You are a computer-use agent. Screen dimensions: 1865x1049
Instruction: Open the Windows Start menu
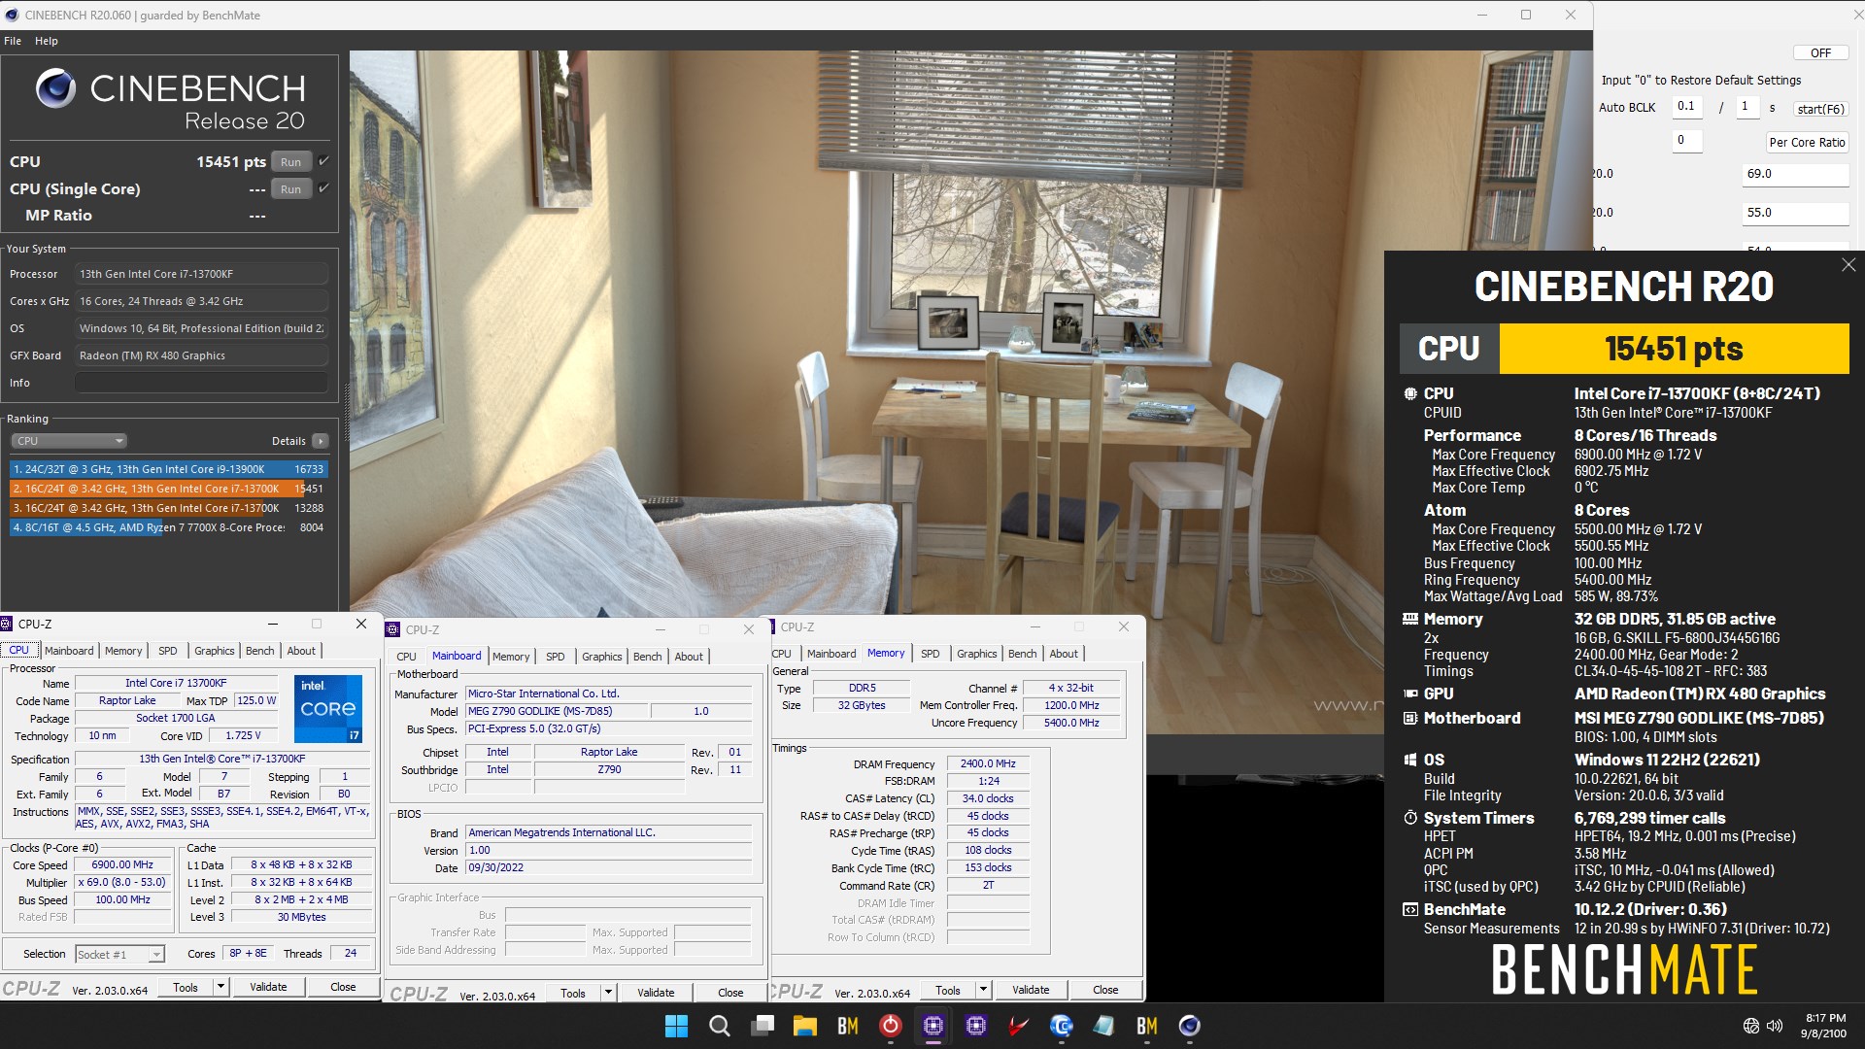pos(676,1026)
